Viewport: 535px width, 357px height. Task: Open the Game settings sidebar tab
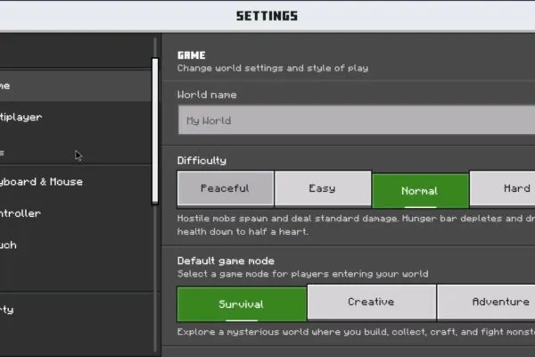(x=76, y=86)
